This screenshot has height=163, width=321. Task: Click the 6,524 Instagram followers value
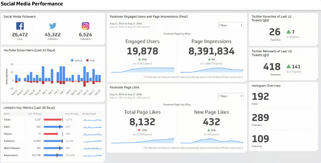(x=85, y=35)
